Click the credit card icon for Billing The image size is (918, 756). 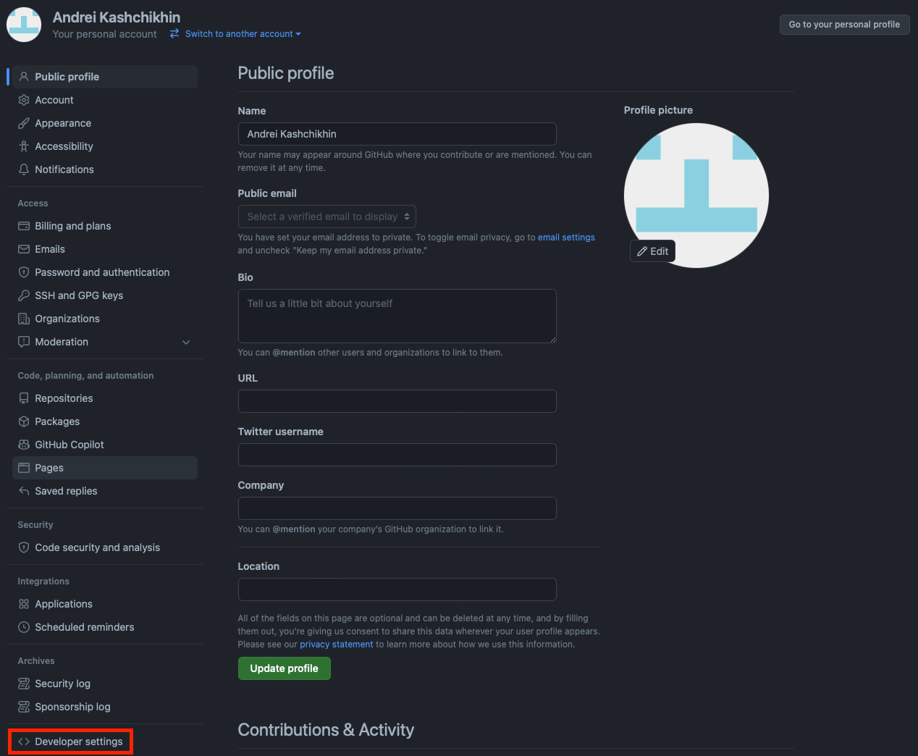(x=24, y=226)
